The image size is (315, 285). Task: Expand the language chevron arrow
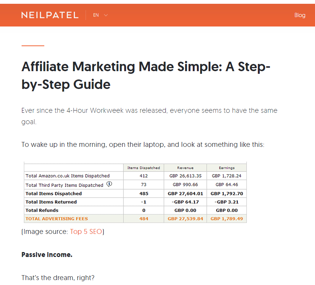(106, 15)
